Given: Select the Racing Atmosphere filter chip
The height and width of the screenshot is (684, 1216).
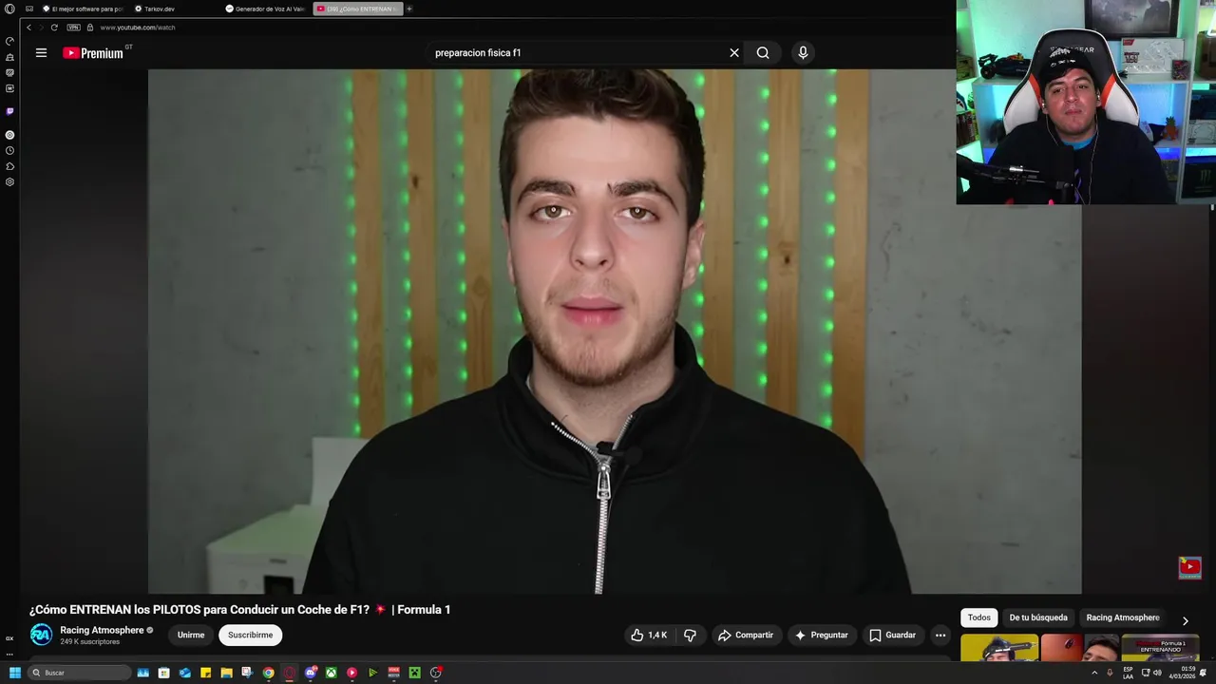Looking at the screenshot, I should pyautogui.click(x=1123, y=617).
